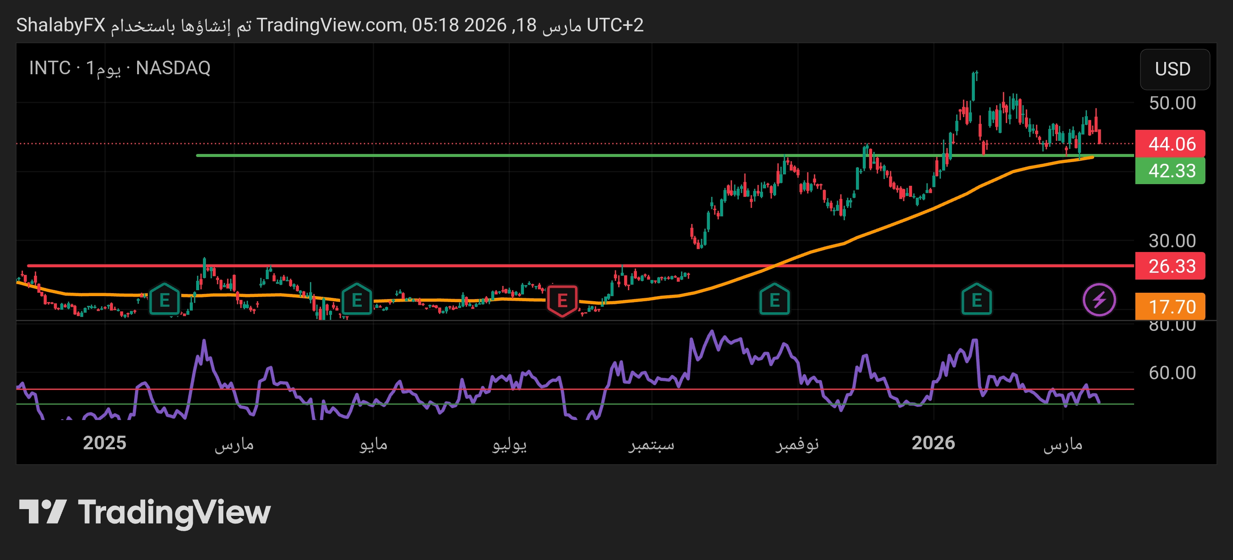Click the red 44.06 current price label
Screen dimensions: 1233x560
tap(1170, 144)
